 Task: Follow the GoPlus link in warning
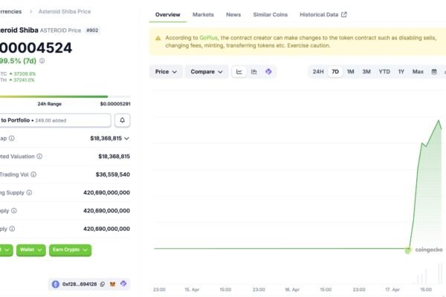tap(208, 38)
